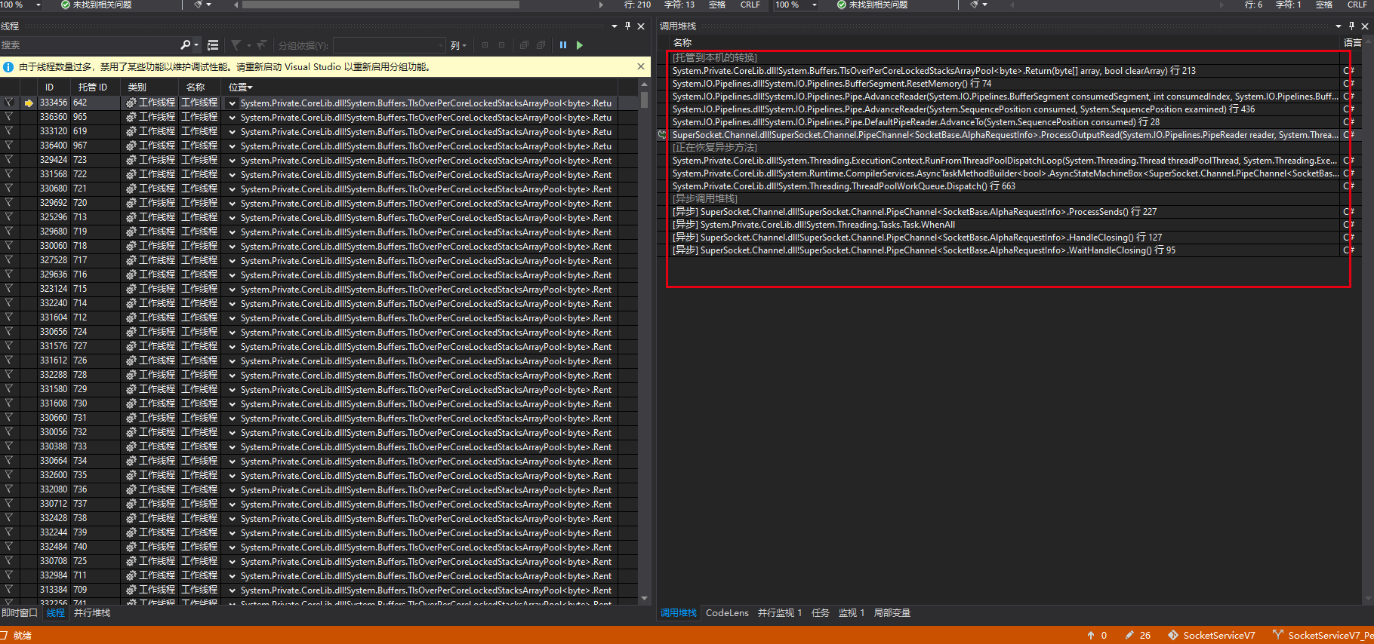Click the scroll-down arrow of the Threads list
Screen dimensions: 1374x644
pyautogui.click(x=644, y=599)
